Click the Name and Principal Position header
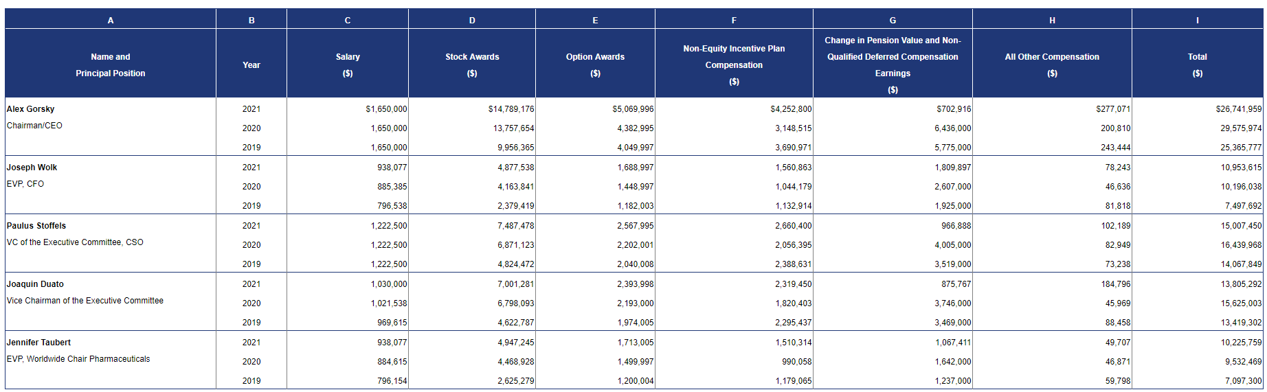The image size is (1267, 392). [x=110, y=65]
